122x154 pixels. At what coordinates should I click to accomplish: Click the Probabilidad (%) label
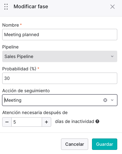(x=19, y=69)
